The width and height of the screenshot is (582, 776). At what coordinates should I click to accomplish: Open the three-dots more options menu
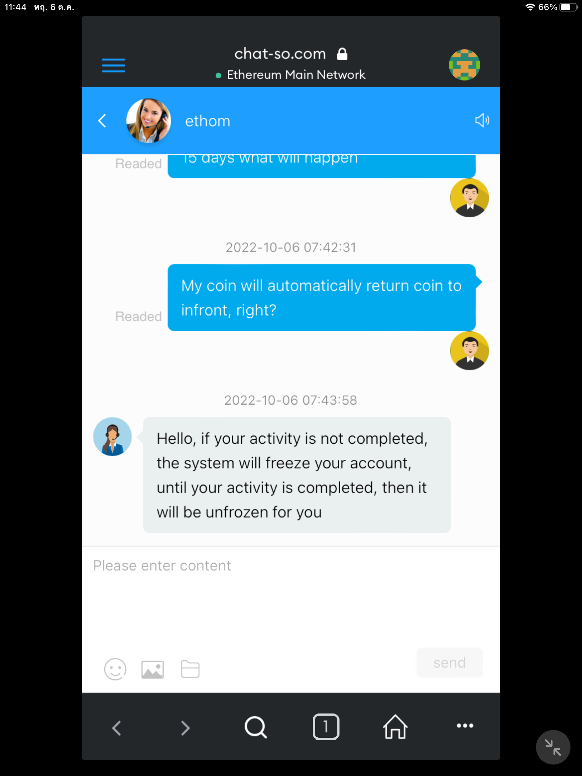465,726
